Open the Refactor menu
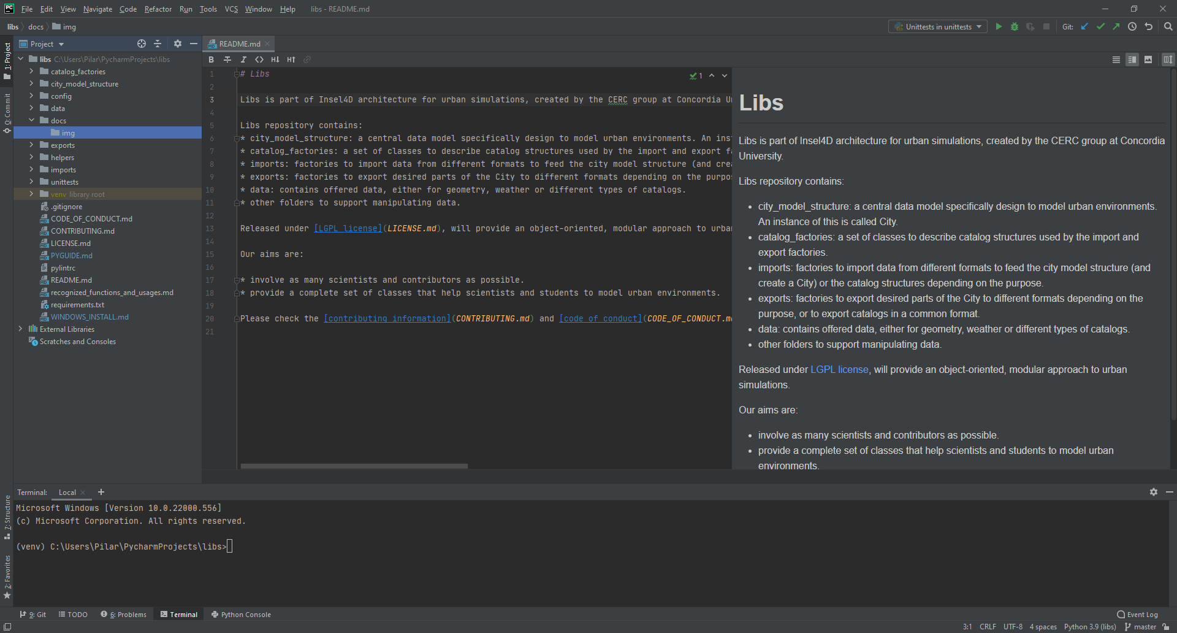Image resolution: width=1177 pixels, height=633 pixels. coord(158,9)
